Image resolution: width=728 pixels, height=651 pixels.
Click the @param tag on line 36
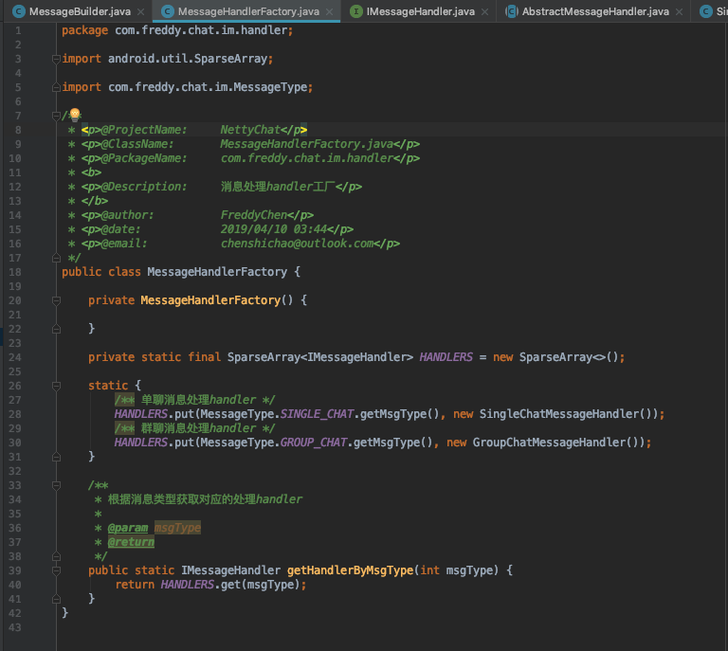coord(128,528)
